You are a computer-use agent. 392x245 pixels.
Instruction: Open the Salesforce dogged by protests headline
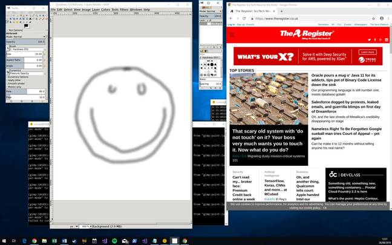(x=346, y=106)
